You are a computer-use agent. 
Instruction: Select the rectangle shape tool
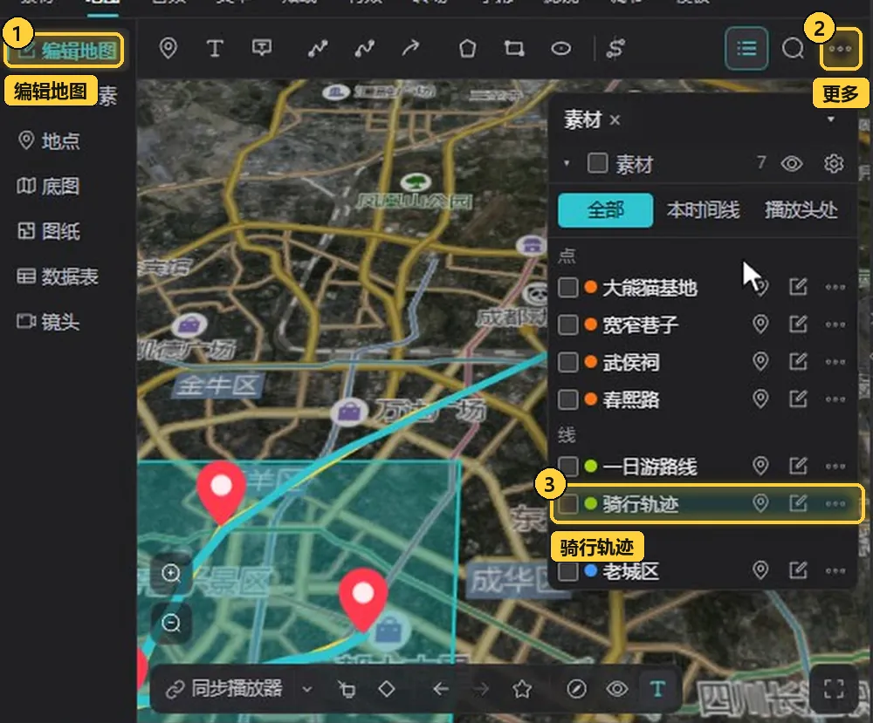point(514,48)
